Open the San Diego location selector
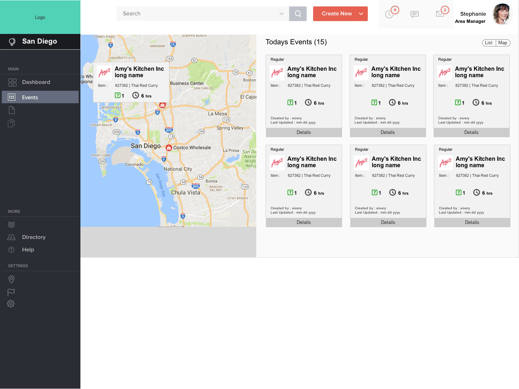 click(40, 41)
